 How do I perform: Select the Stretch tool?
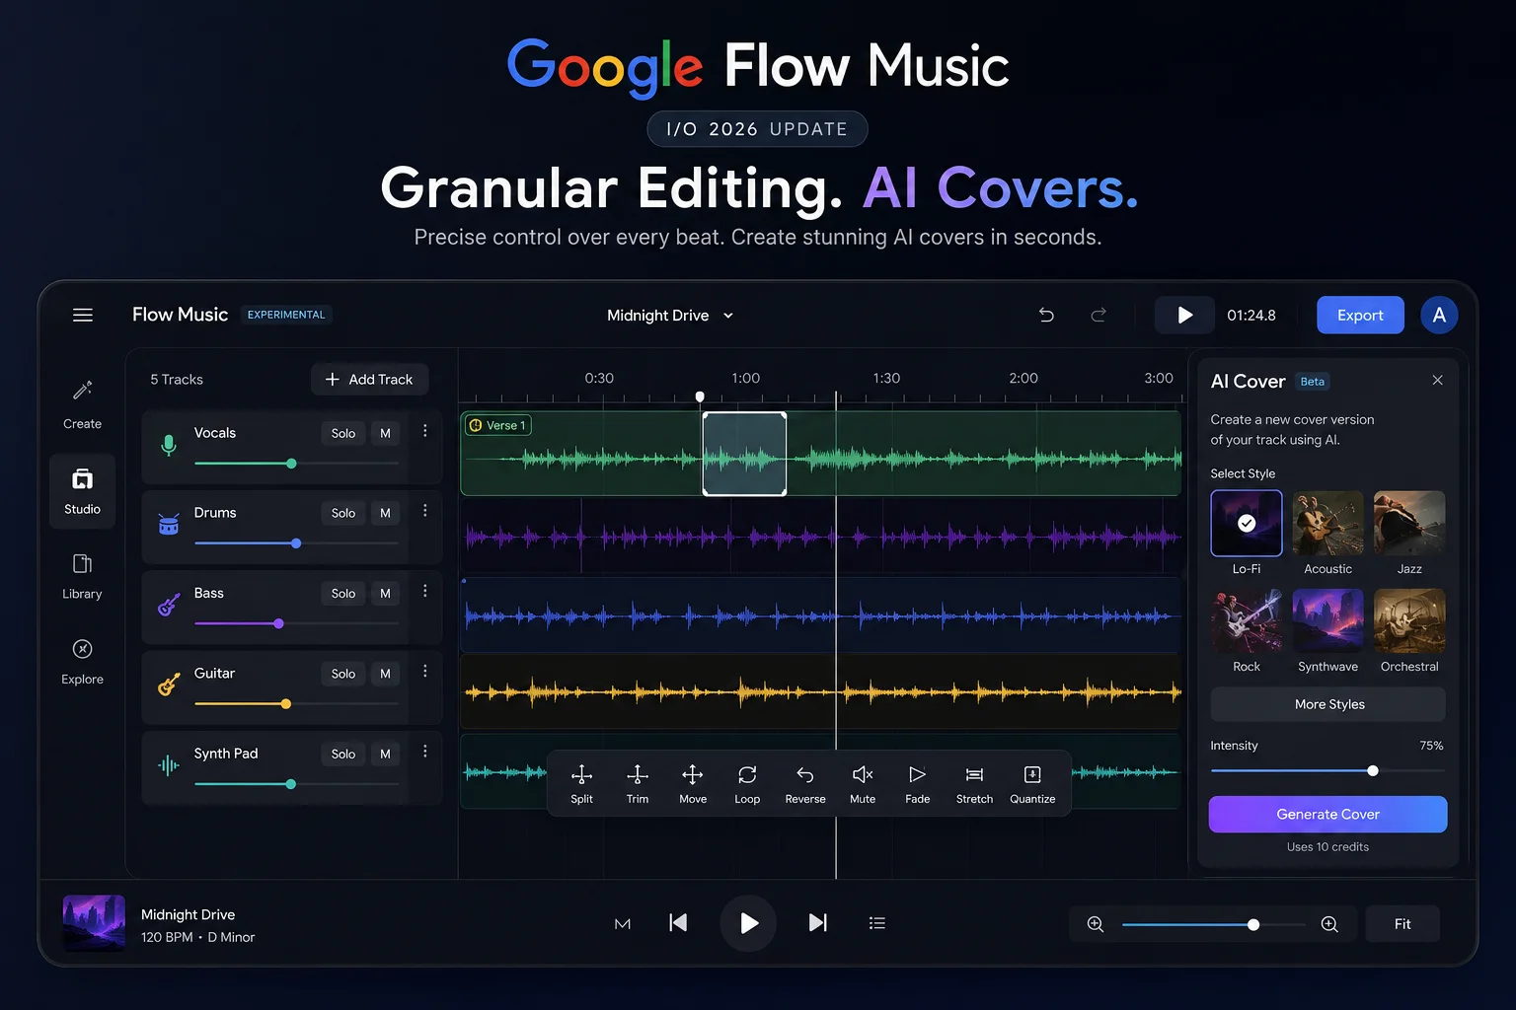pos(974,784)
